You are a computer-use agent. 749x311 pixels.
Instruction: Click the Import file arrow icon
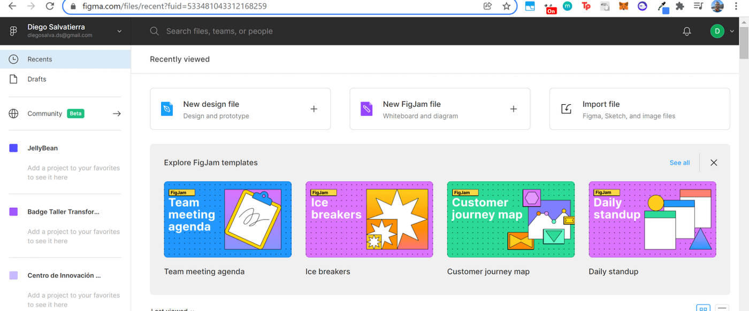tap(567, 109)
